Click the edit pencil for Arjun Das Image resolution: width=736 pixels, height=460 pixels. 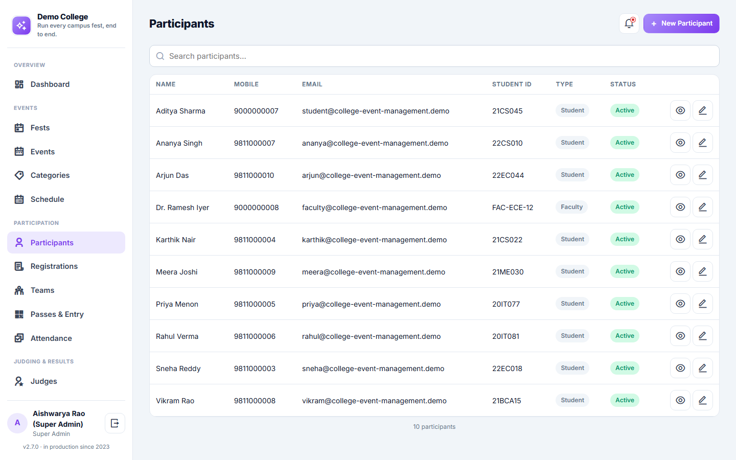click(x=703, y=175)
